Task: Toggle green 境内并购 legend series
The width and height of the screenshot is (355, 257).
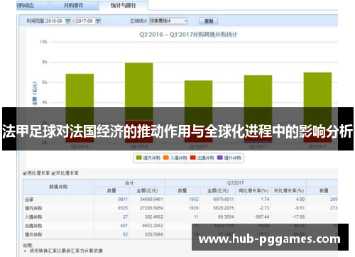Action: coord(148,158)
